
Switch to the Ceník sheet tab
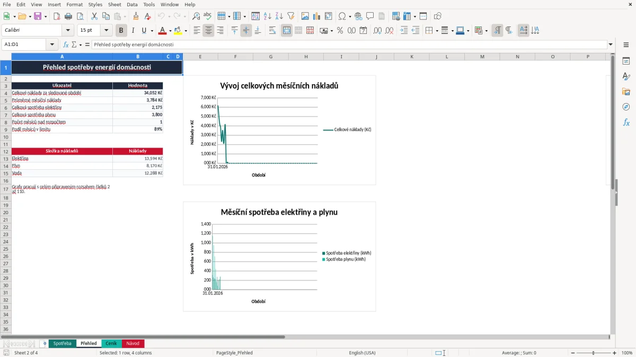point(111,343)
